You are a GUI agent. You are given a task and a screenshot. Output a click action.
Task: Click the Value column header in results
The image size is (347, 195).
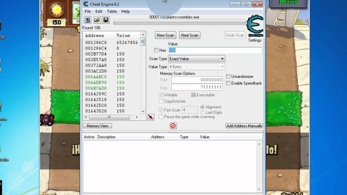pos(127,35)
